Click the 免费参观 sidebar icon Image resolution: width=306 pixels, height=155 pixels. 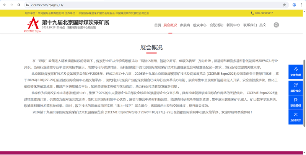[x=295, y=71]
